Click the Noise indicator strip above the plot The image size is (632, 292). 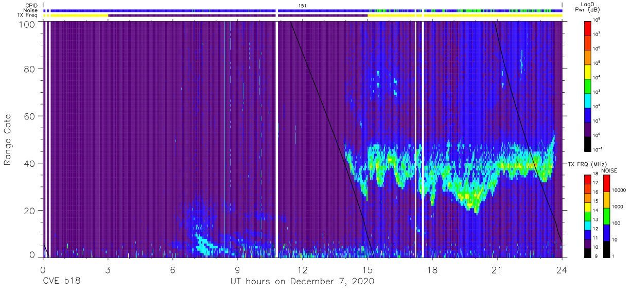tap(303, 10)
